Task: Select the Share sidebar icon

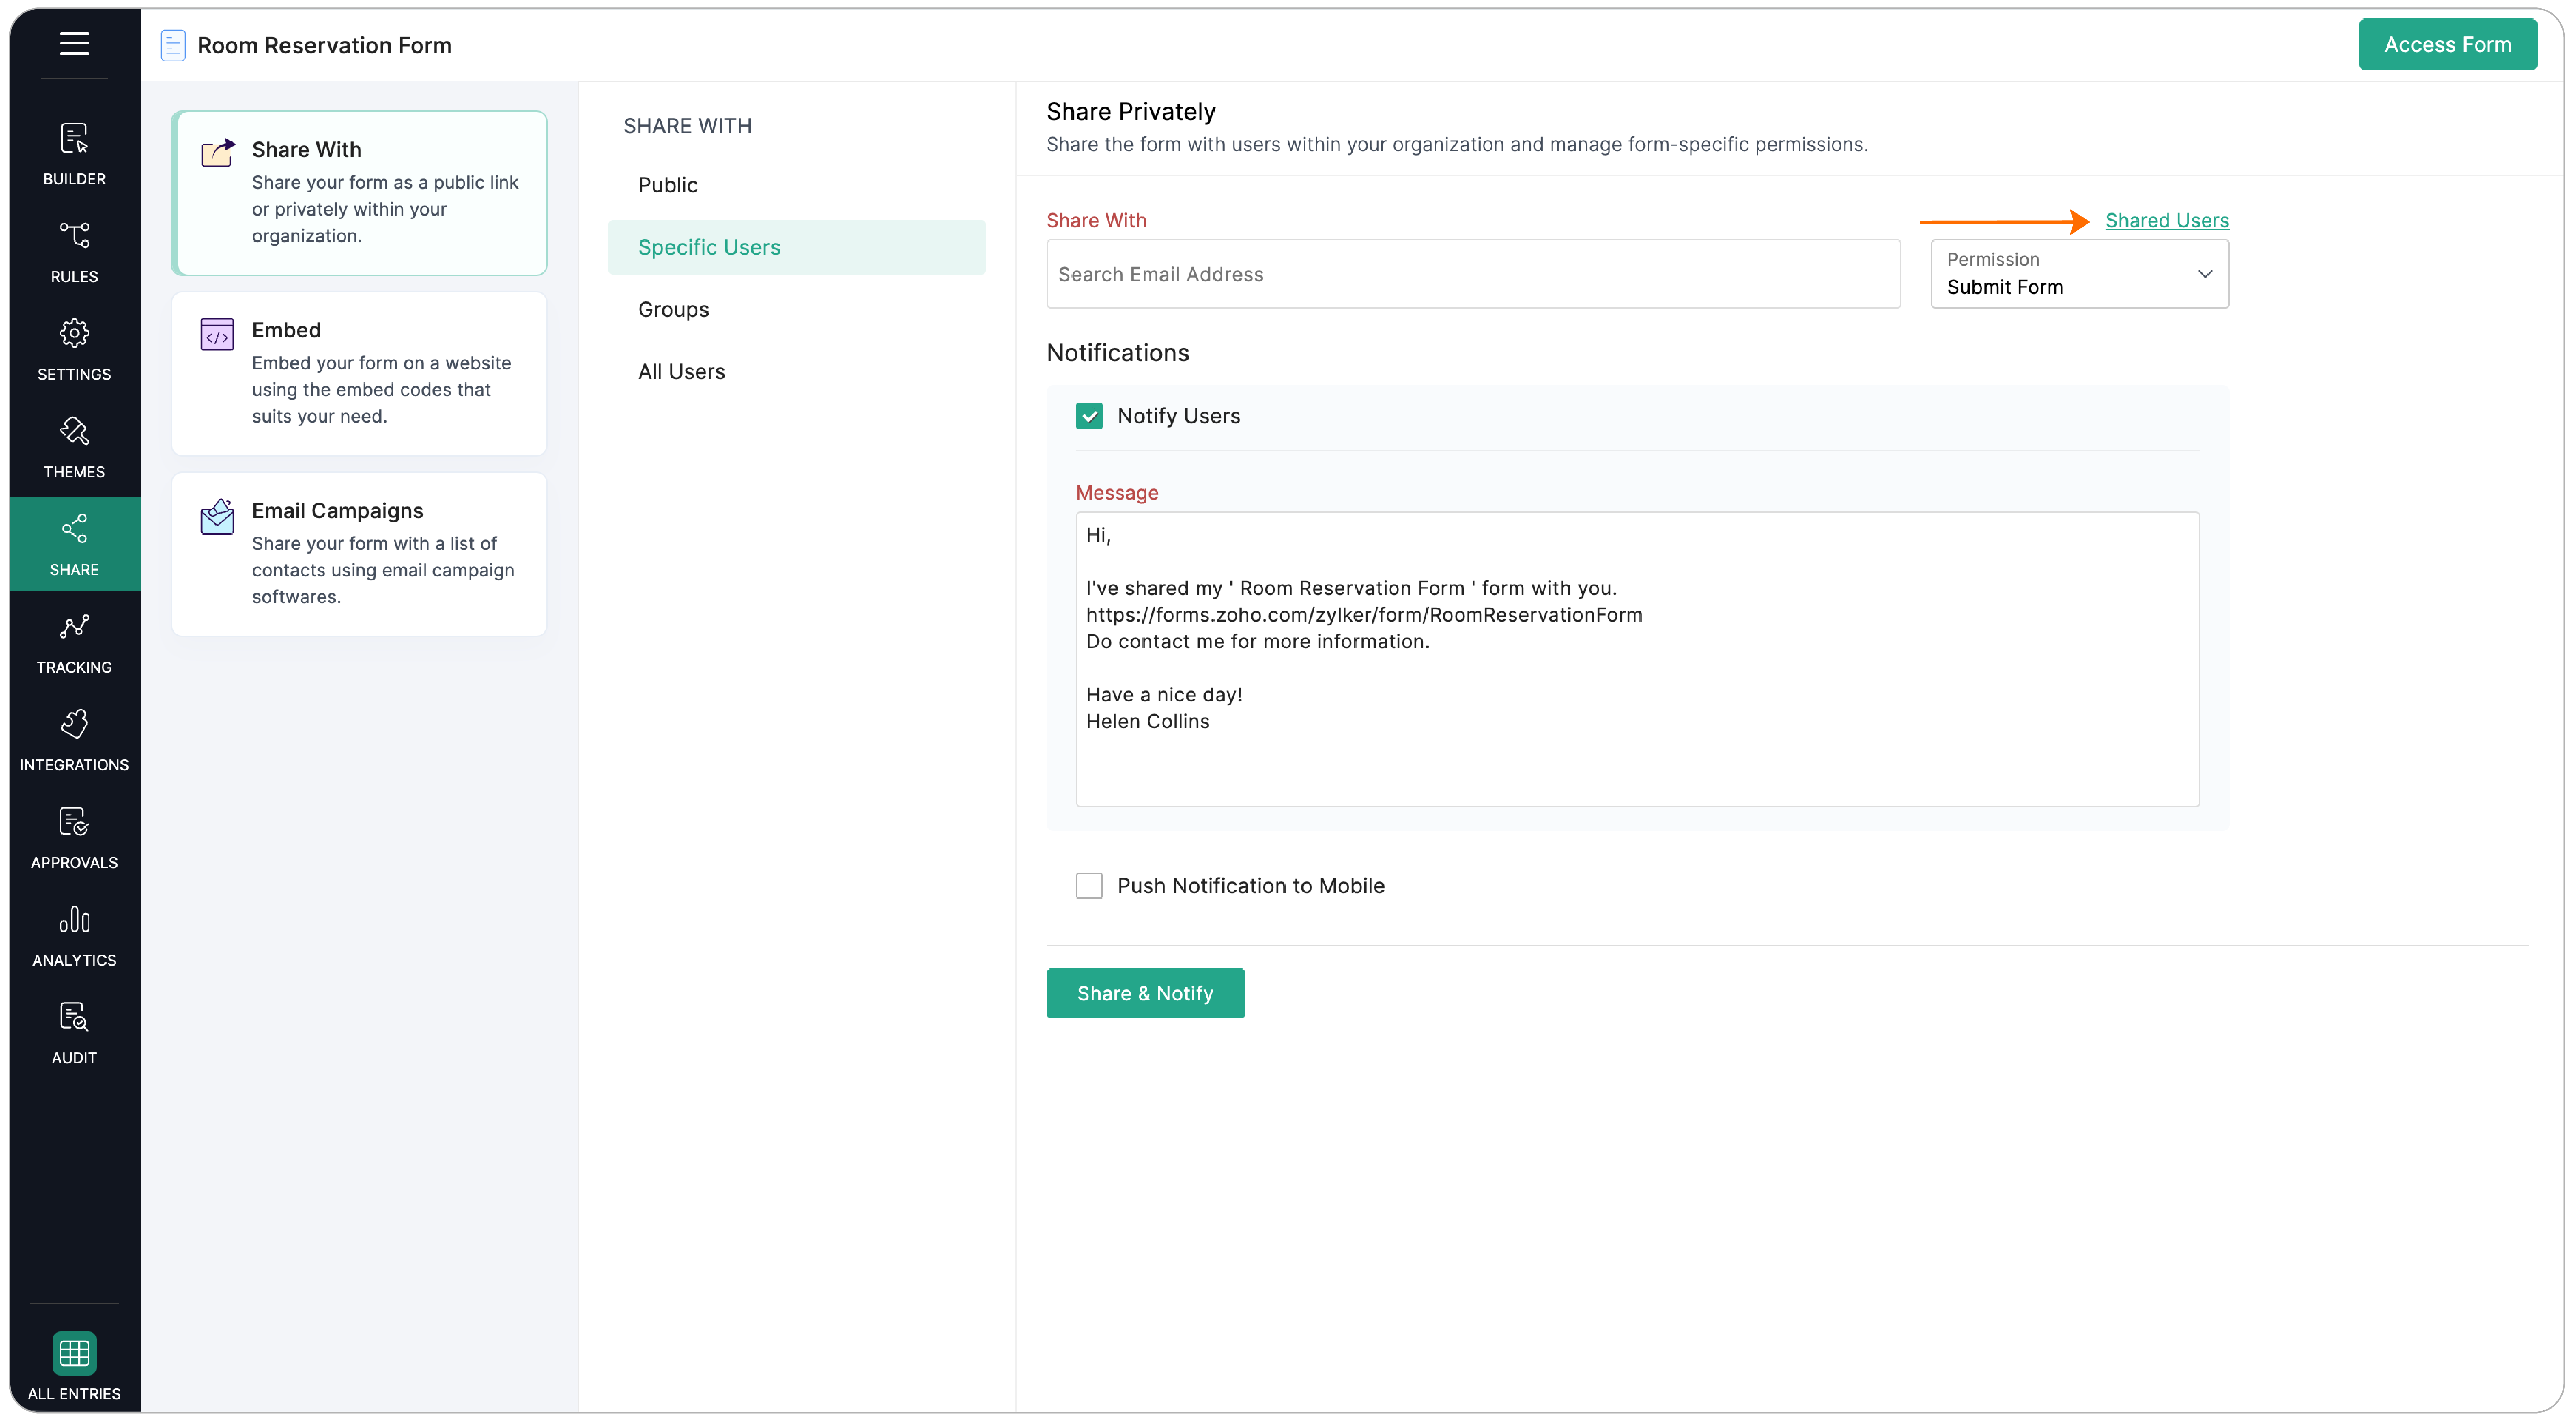Action: tap(74, 528)
